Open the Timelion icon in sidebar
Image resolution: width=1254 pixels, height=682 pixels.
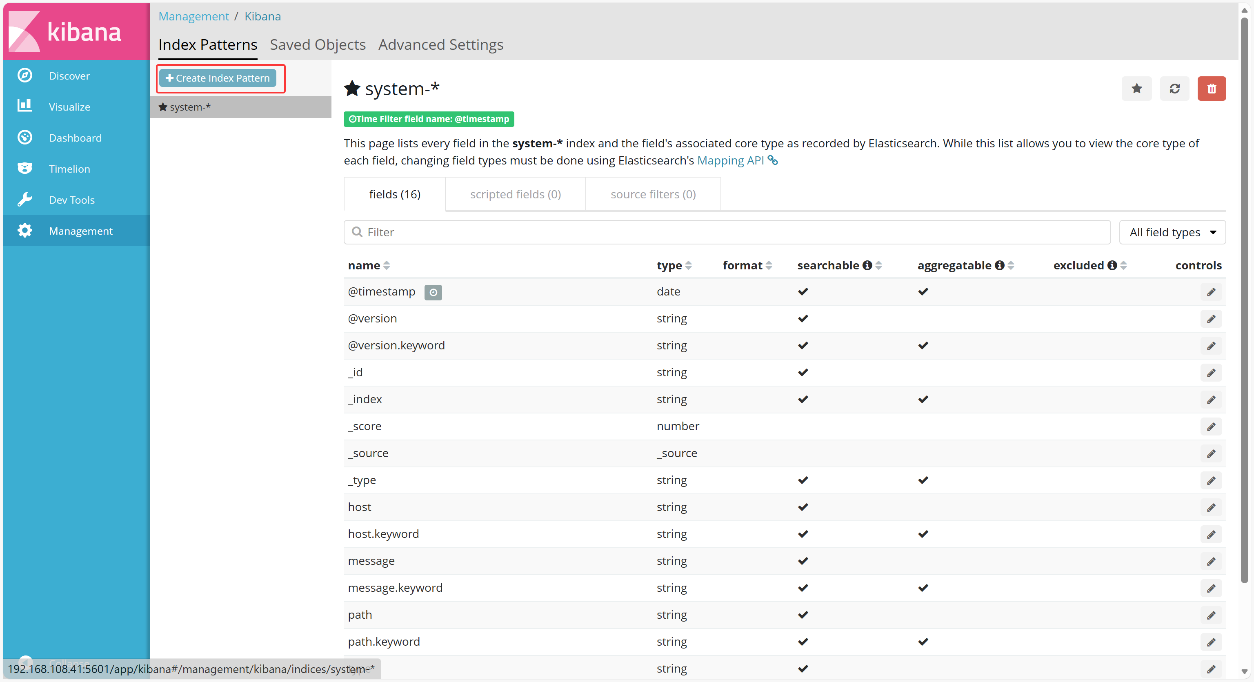[25, 169]
